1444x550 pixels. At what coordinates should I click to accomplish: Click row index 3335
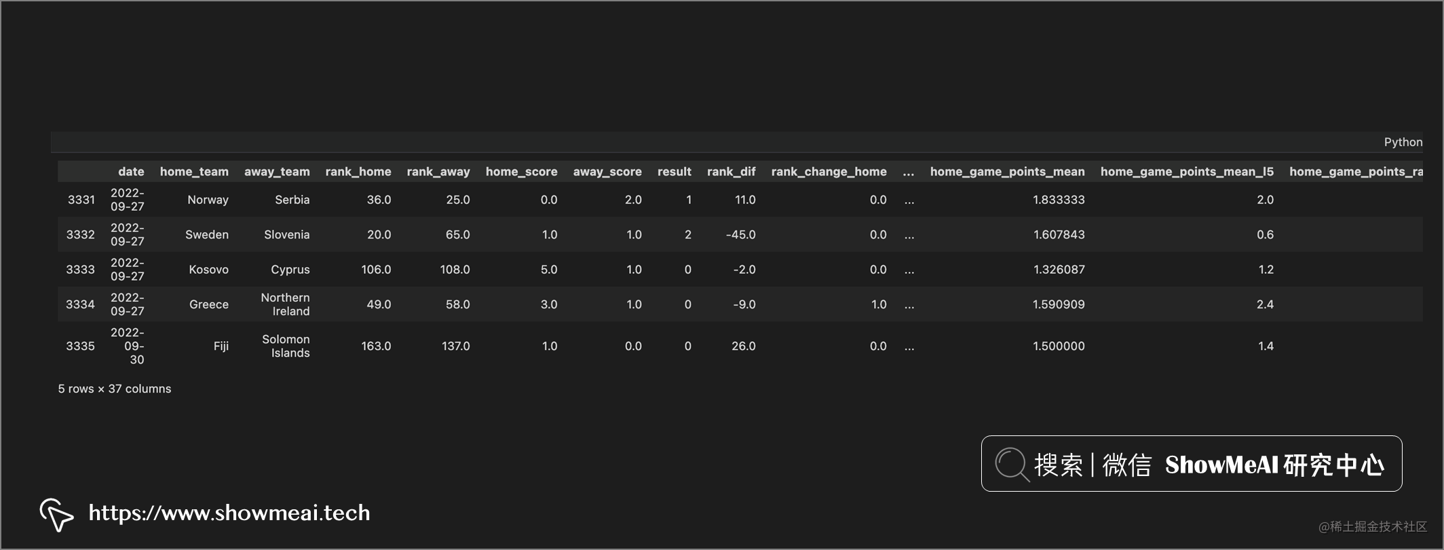(x=81, y=346)
